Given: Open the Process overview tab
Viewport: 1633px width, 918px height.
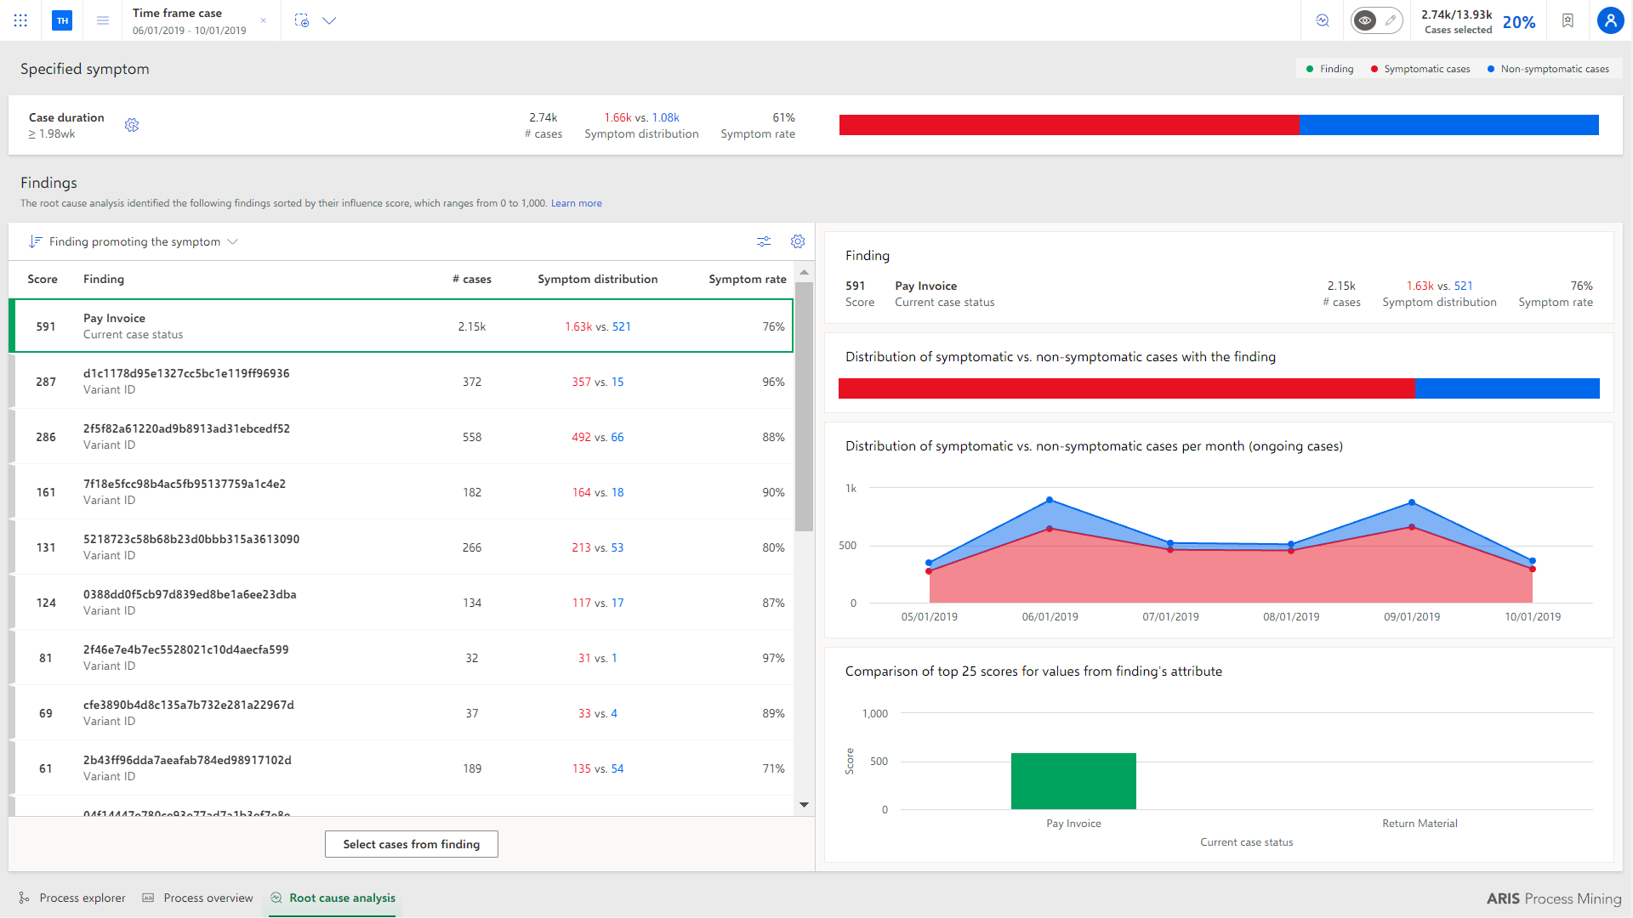Looking at the screenshot, I should tap(198, 898).
